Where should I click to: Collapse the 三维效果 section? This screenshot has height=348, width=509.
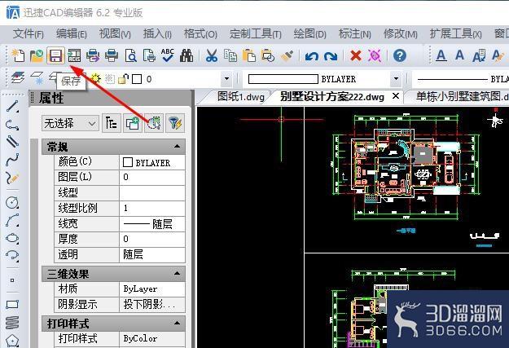pyautogui.click(x=177, y=273)
